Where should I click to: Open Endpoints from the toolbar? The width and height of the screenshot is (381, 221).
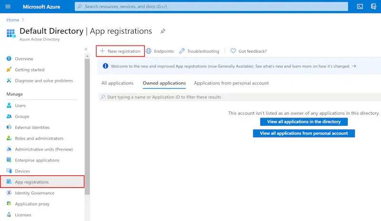click(x=160, y=51)
